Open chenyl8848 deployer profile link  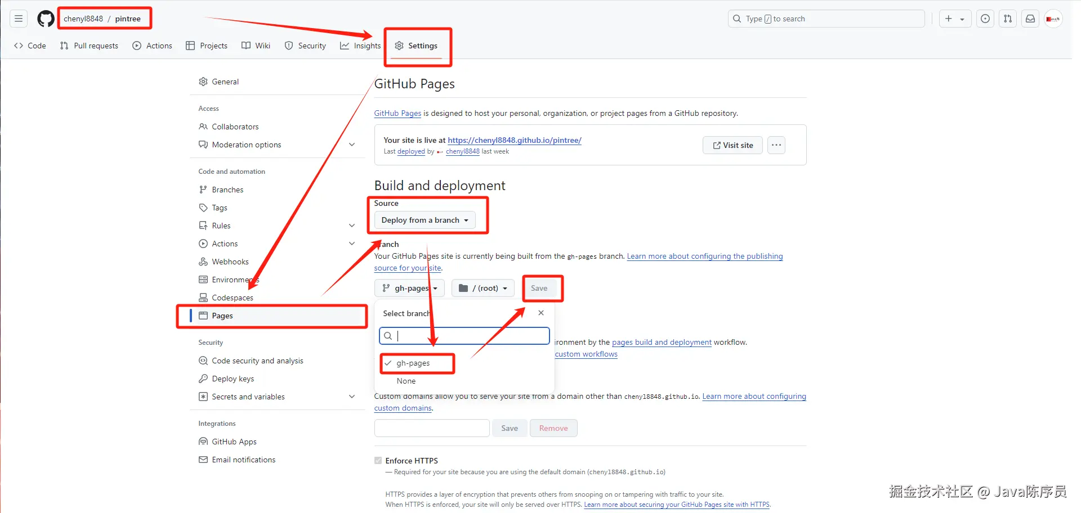463,151
